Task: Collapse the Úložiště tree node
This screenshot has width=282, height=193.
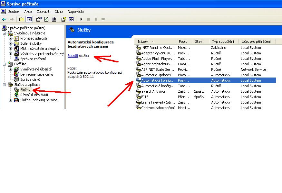Action: click(5, 64)
